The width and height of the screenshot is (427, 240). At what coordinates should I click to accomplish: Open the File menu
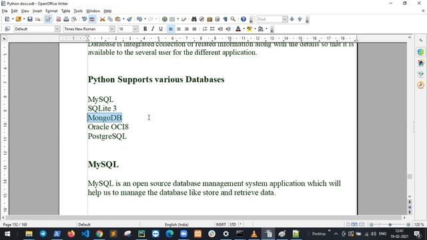click(x=5, y=11)
